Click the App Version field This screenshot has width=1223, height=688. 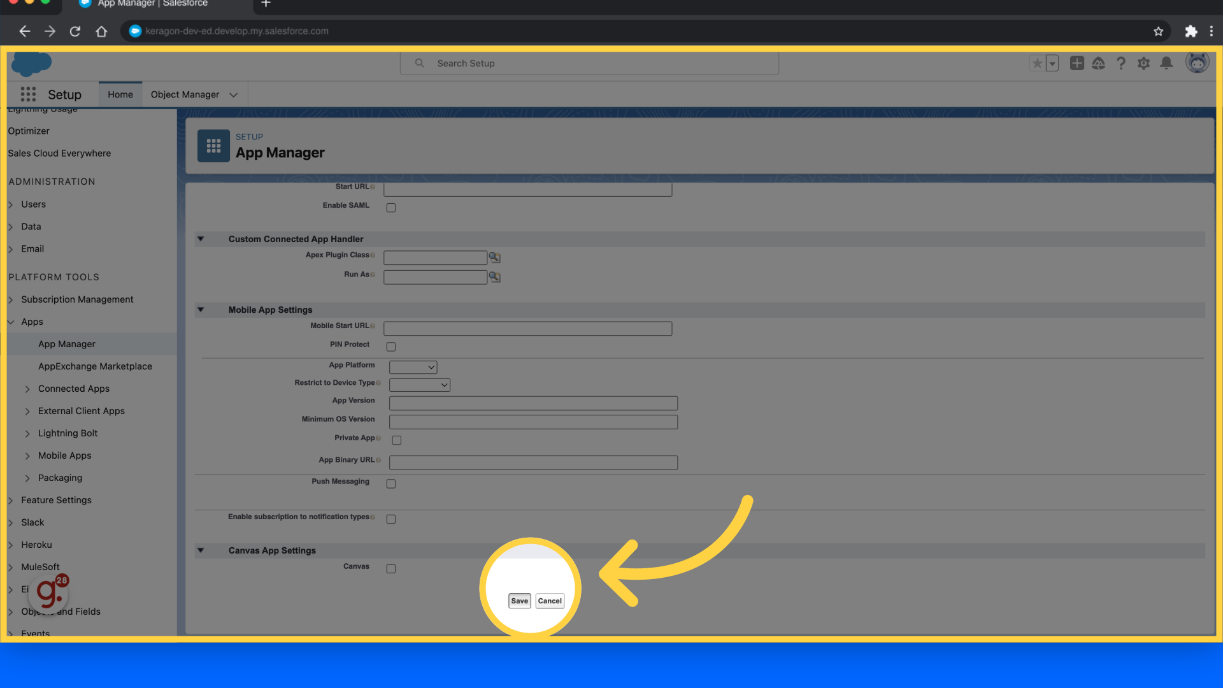click(533, 403)
